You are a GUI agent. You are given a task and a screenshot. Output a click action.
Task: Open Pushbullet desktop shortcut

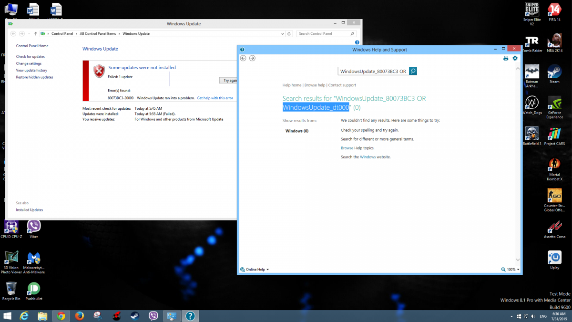click(34, 291)
